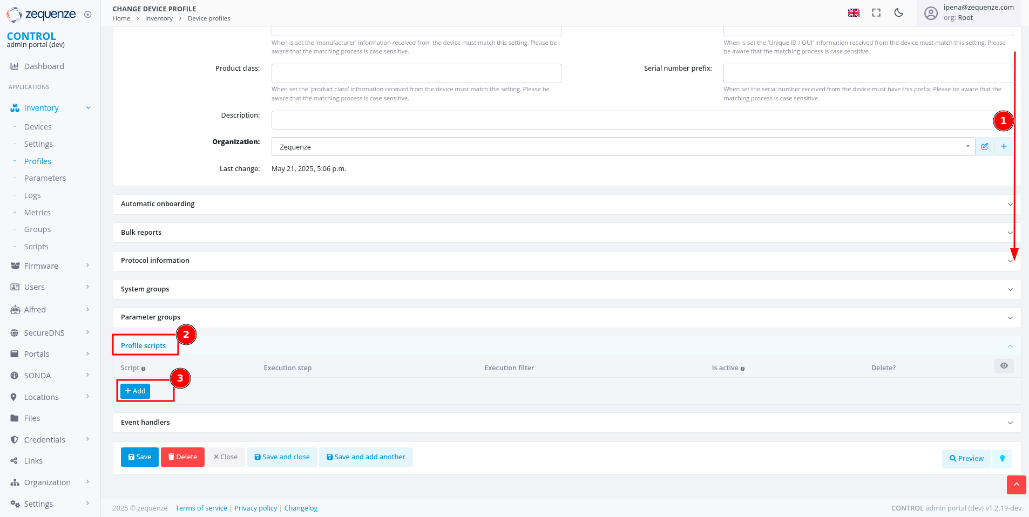Image resolution: width=1029 pixels, height=517 pixels.
Task: Click the Add script button
Action: pos(135,391)
